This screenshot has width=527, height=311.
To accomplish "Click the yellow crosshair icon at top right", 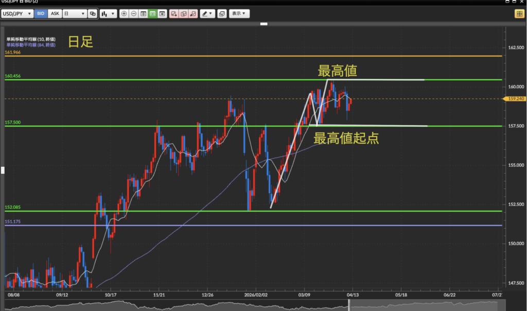I will 519,14.
